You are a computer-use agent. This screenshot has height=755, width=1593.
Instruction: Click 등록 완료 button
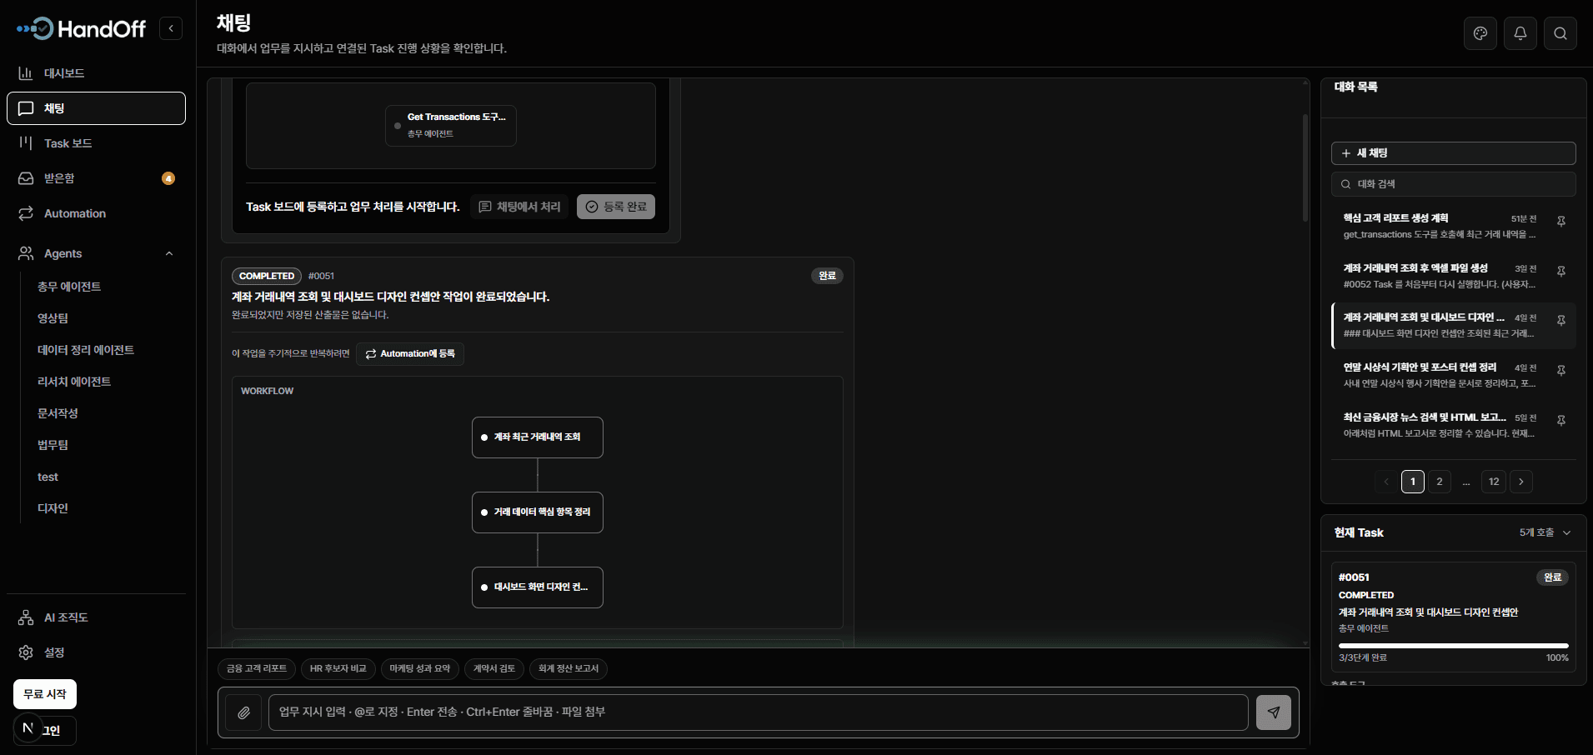pyautogui.click(x=616, y=207)
